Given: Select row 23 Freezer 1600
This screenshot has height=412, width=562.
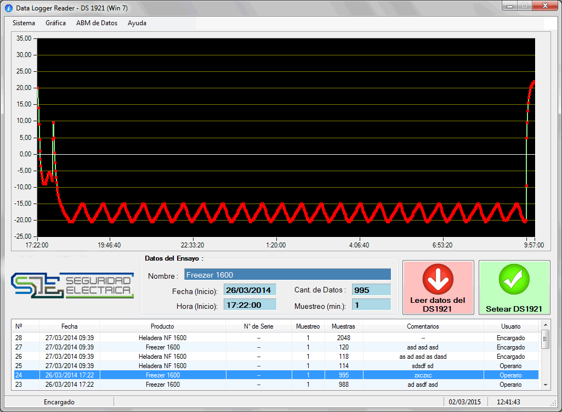Looking at the screenshot, I should coord(162,385).
